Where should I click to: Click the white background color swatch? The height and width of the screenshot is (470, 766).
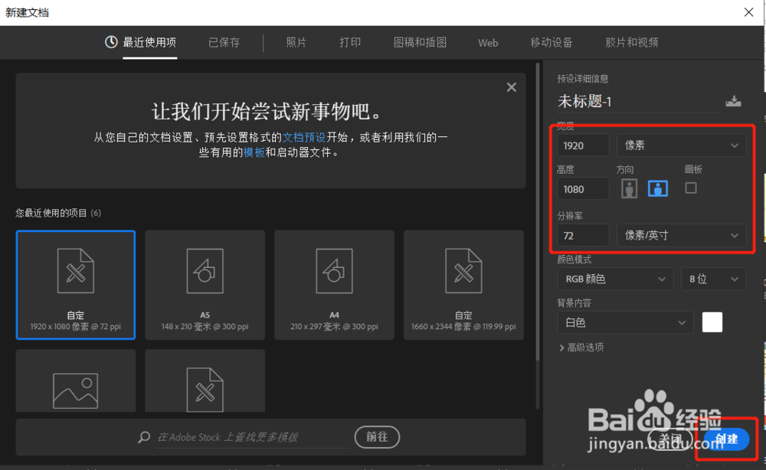tap(712, 322)
